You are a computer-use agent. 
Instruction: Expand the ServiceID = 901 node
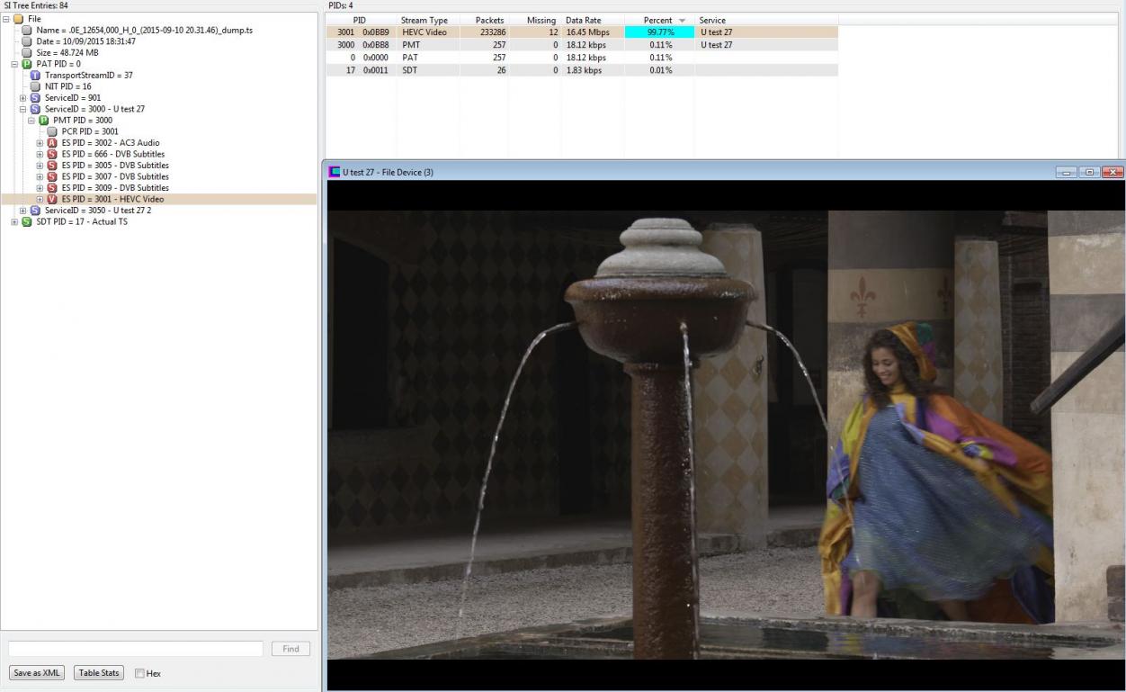(x=23, y=98)
